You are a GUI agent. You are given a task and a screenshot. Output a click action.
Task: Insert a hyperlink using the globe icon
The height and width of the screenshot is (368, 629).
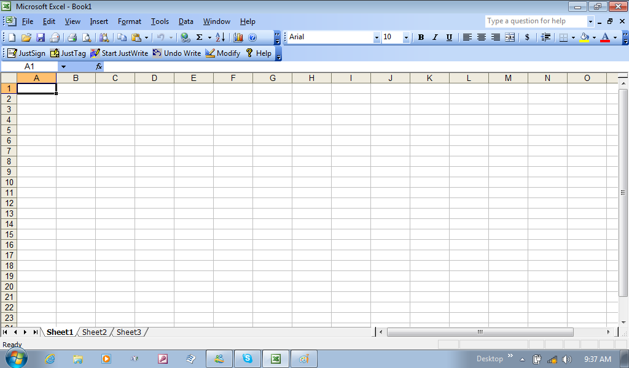(x=185, y=37)
